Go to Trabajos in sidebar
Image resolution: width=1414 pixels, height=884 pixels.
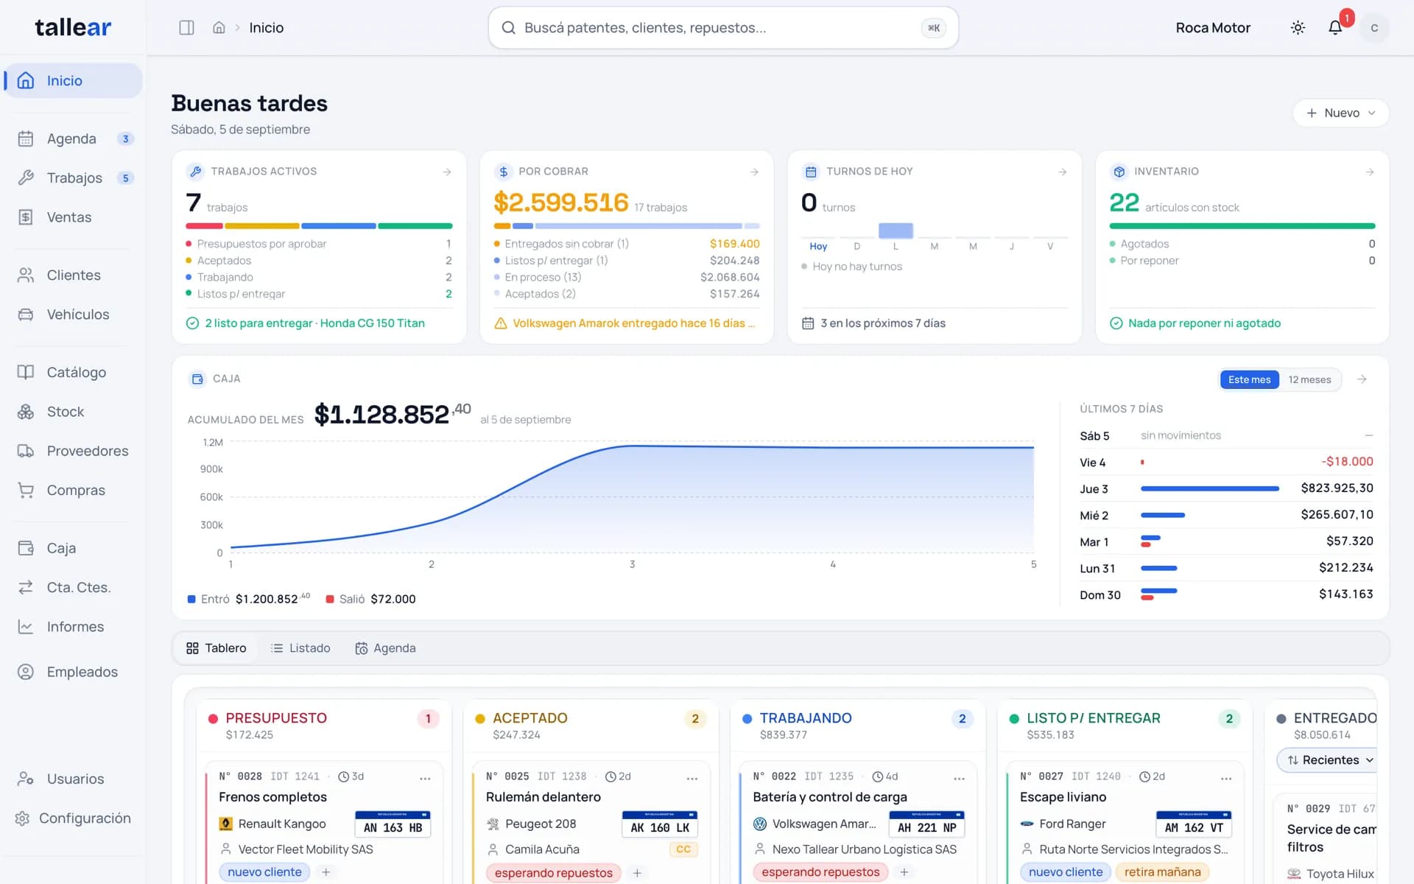click(74, 178)
